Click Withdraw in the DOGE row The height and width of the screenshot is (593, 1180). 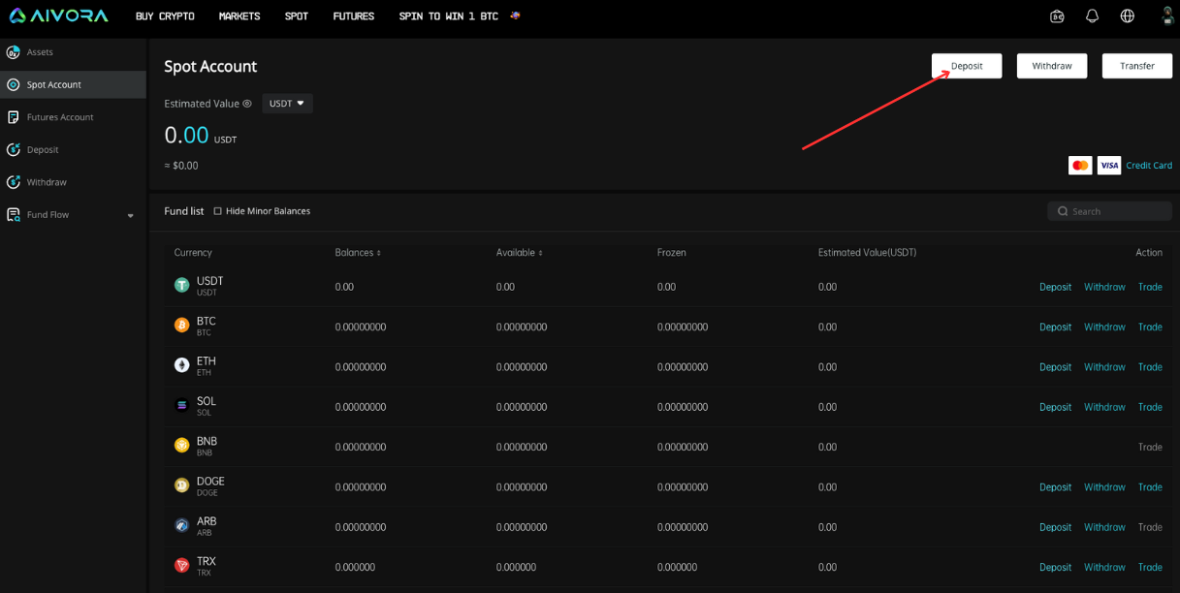[1104, 487]
